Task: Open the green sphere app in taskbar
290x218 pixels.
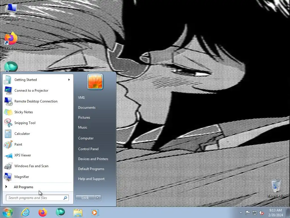Action: point(60,212)
